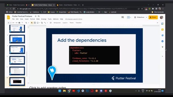Open the Slideshow options dropdown arrow
The image size is (173, 97).
pos(147,17)
